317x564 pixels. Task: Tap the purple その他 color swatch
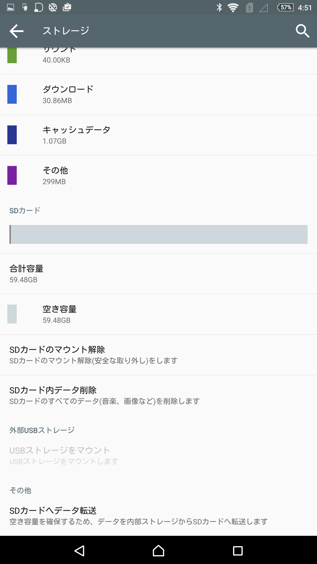12,175
